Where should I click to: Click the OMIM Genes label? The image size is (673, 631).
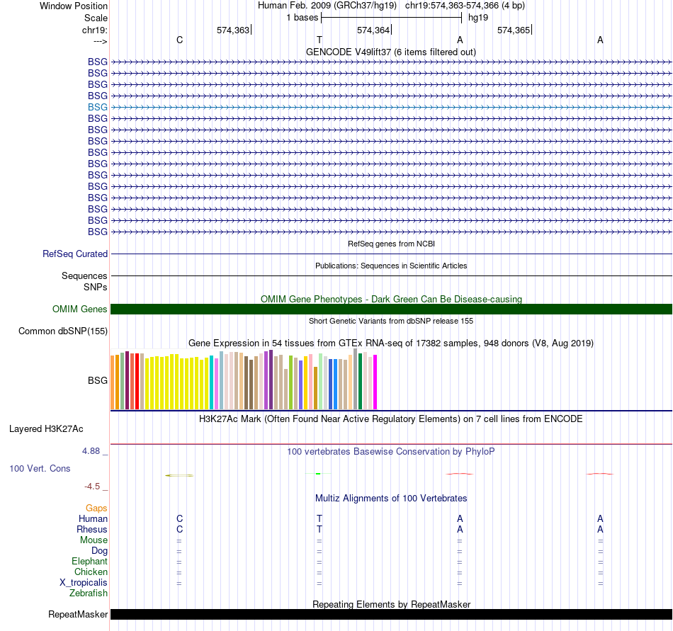tap(79, 309)
